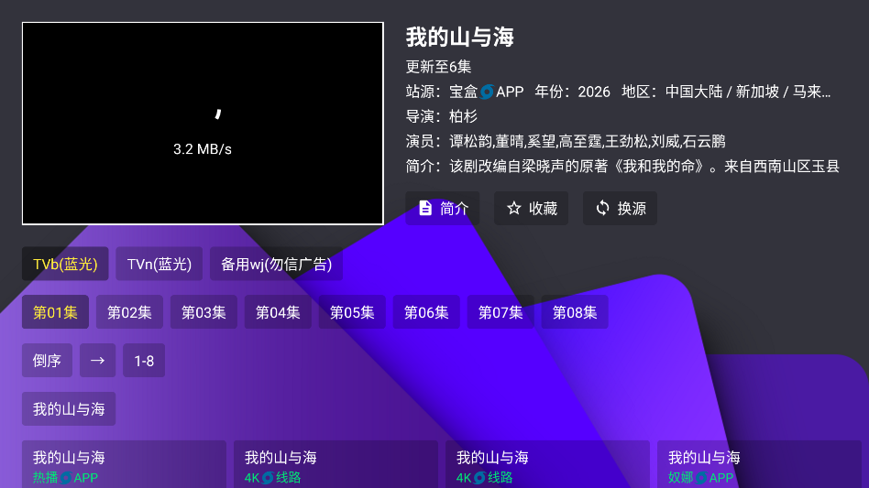869x488 pixels.
Task: Open the 我的山与海 奴娜 APP result card
Action: [x=759, y=464]
